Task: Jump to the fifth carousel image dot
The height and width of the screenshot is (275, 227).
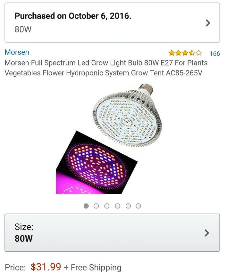Action: (128, 206)
